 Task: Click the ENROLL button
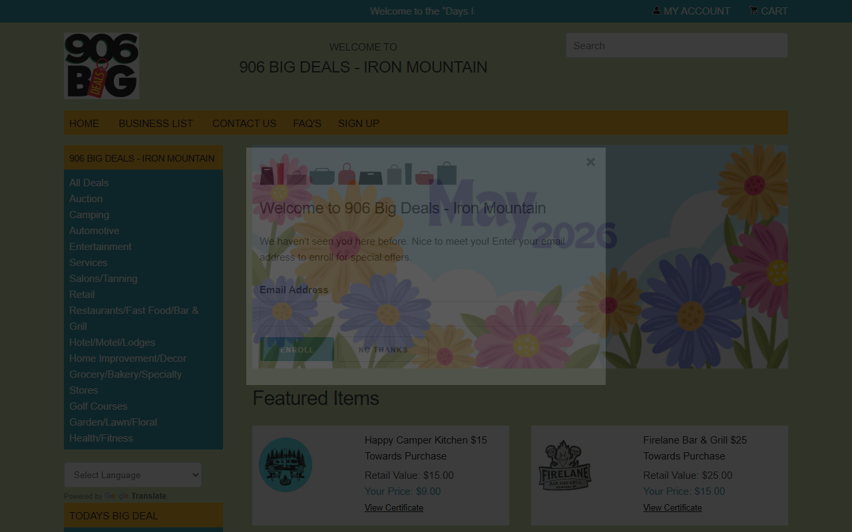[297, 349]
